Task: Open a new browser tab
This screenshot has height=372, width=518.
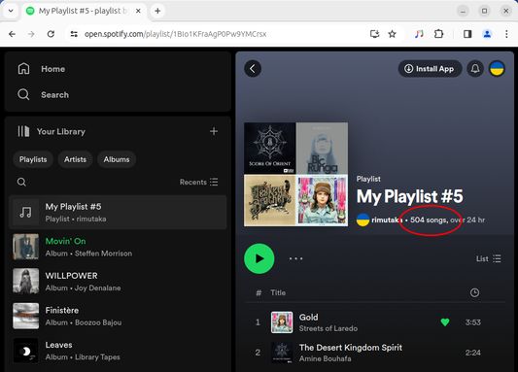Action: click(x=157, y=11)
